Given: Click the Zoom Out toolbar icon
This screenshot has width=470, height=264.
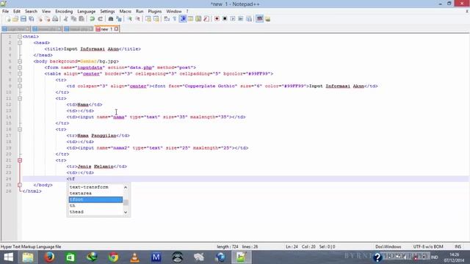Looking at the screenshot, I should (x=138, y=19).
